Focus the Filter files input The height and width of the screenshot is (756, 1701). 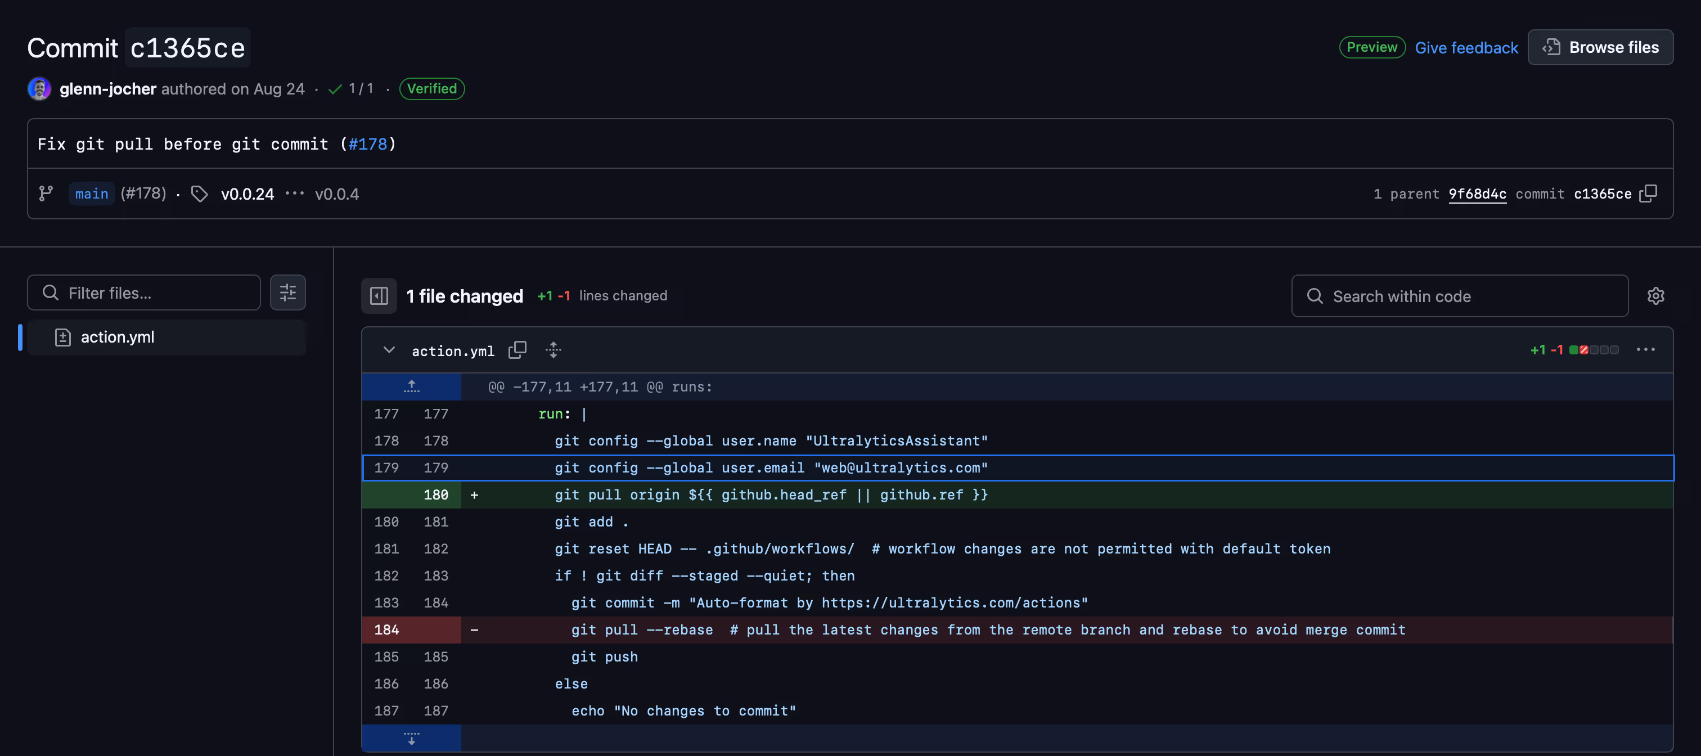click(x=144, y=292)
